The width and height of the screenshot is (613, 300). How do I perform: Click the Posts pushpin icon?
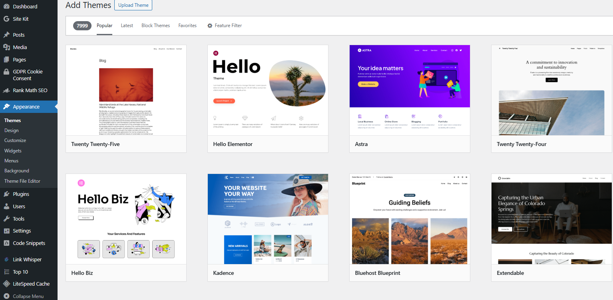click(6, 35)
